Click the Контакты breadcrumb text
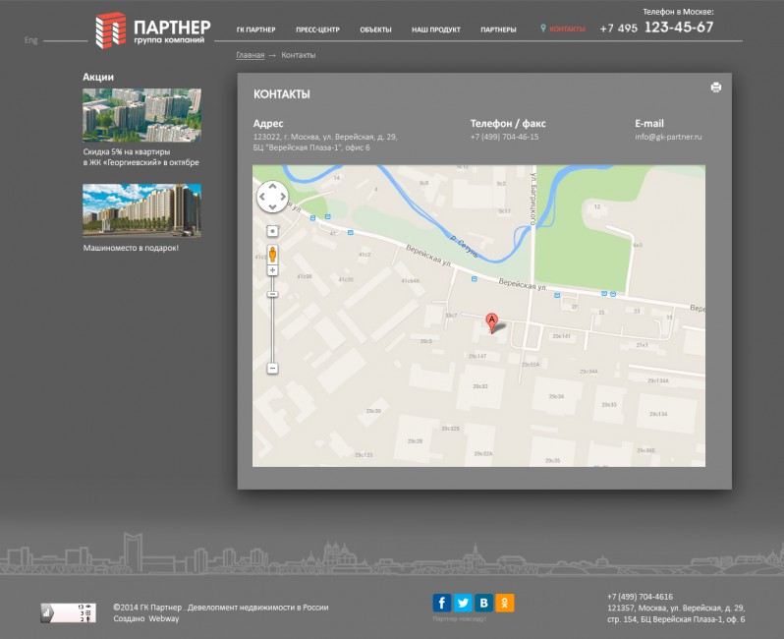784x639 pixels. (298, 55)
